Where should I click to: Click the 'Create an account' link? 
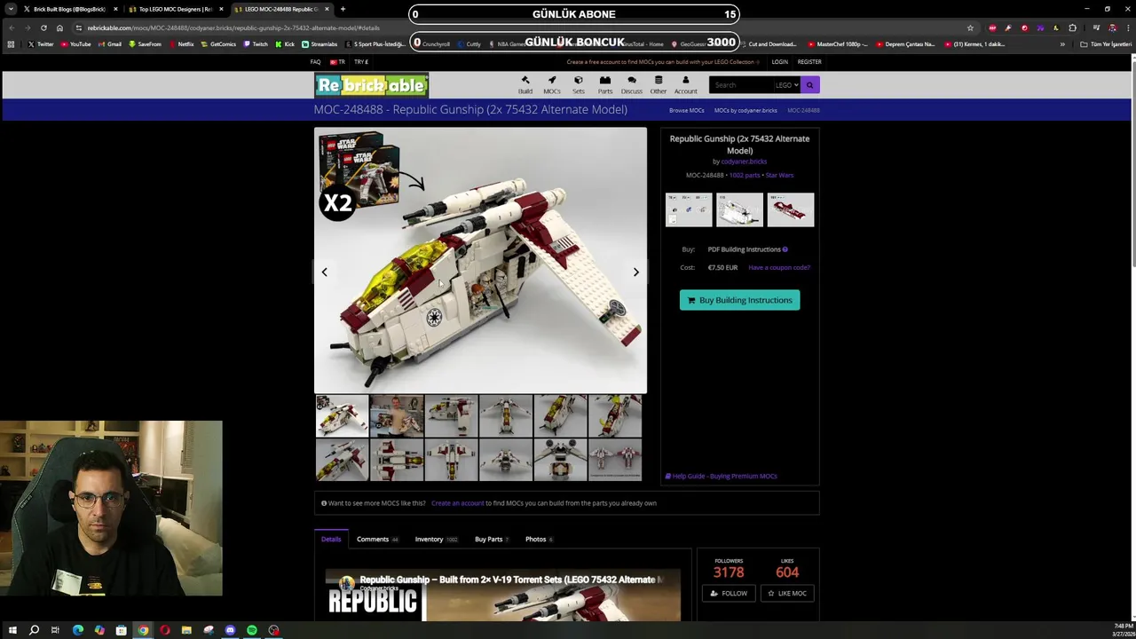(457, 503)
